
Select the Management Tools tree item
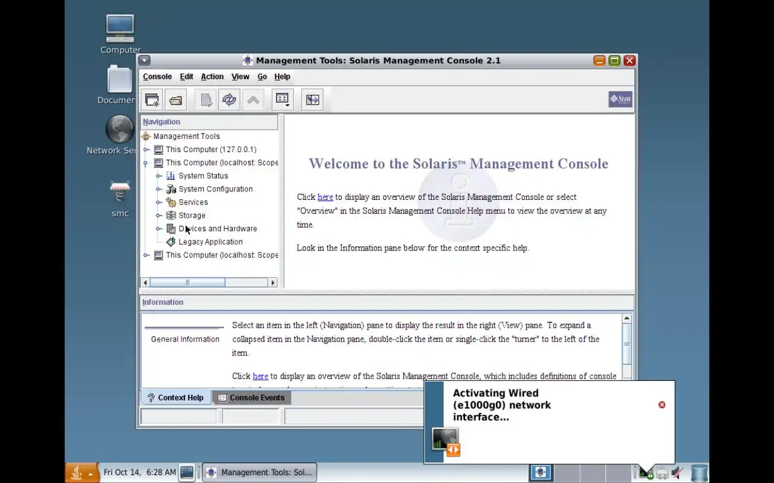click(186, 136)
